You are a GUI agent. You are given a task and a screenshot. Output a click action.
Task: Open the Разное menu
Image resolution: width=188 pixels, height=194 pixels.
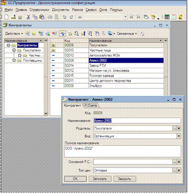click(x=78, y=10)
